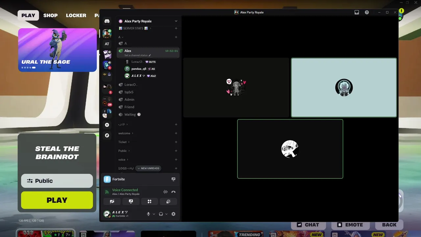Open Fortnite EMOTE button
Image resolution: width=421 pixels, height=237 pixels.
point(350,225)
